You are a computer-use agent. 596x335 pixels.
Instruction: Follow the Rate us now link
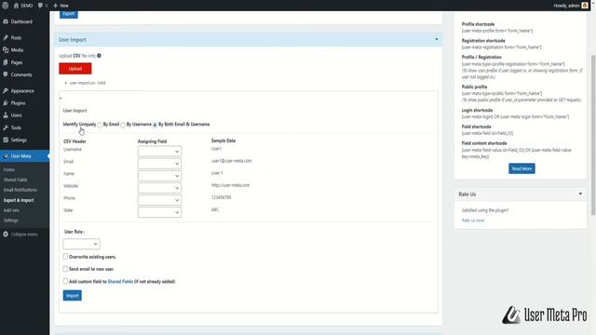[x=473, y=221]
